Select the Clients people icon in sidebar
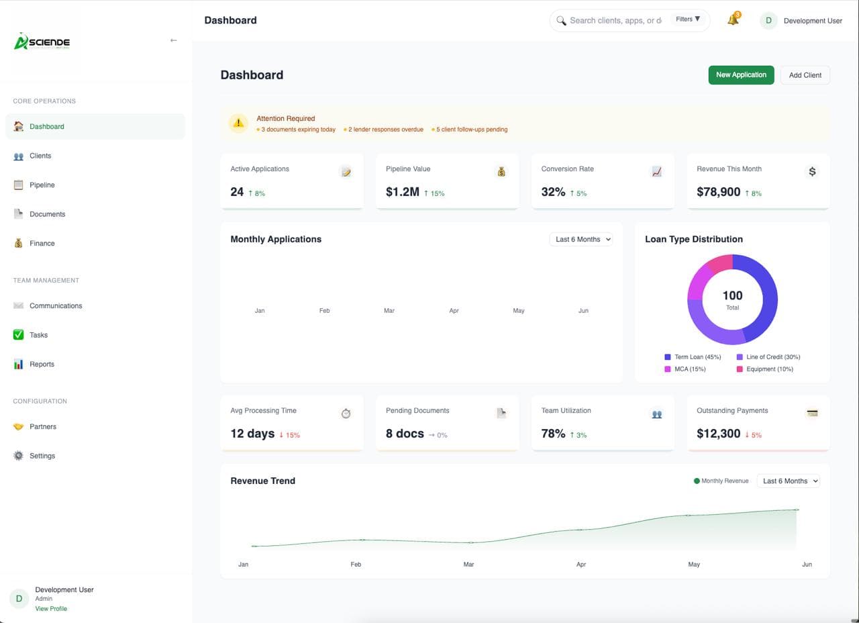Viewport: 859px width, 623px height. tap(18, 156)
